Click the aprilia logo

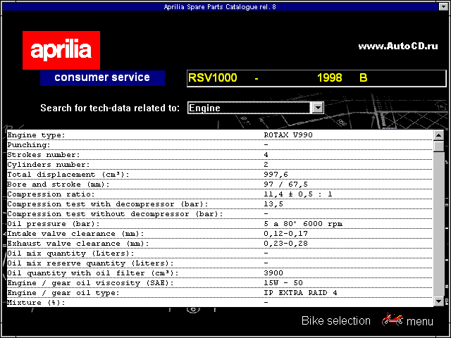tap(61, 50)
